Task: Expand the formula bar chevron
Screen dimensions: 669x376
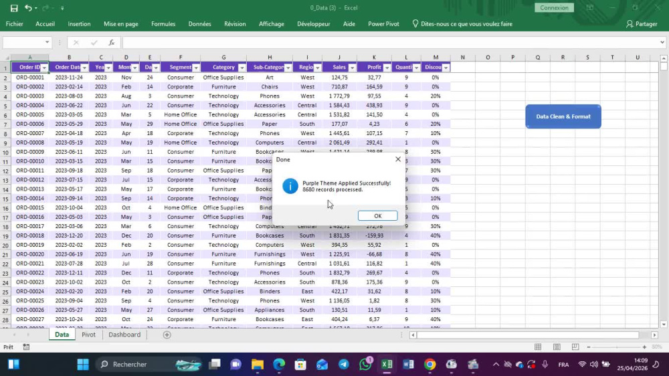Action: [x=662, y=42]
